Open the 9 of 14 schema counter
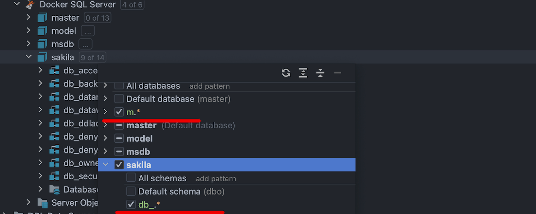The width and height of the screenshot is (536, 214). pos(92,57)
